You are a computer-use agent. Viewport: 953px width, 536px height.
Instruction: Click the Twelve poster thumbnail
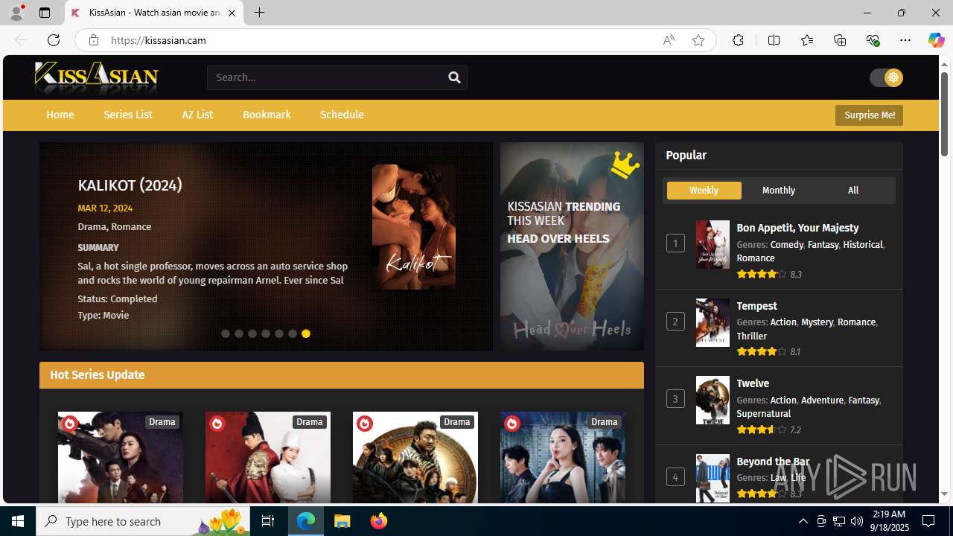[713, 400]
